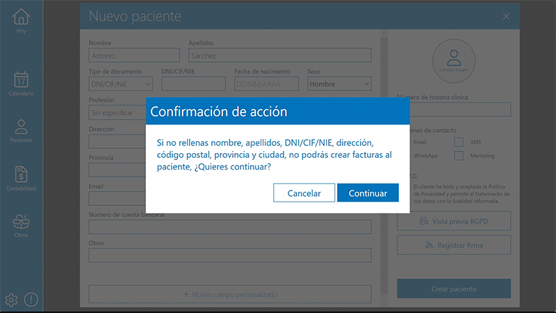
Task: Close the Nuevo paciente window
Action: click(x=506, y=16)
